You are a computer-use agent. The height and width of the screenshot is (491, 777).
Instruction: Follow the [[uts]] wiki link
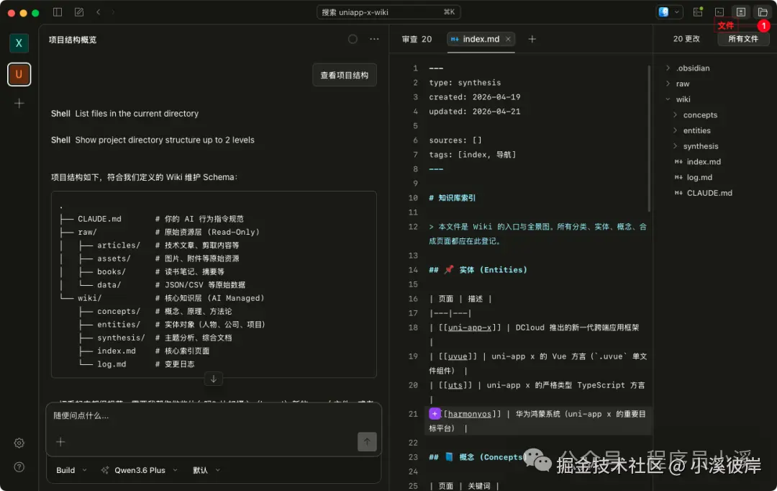pyautogui.click(x=455, y=385)
